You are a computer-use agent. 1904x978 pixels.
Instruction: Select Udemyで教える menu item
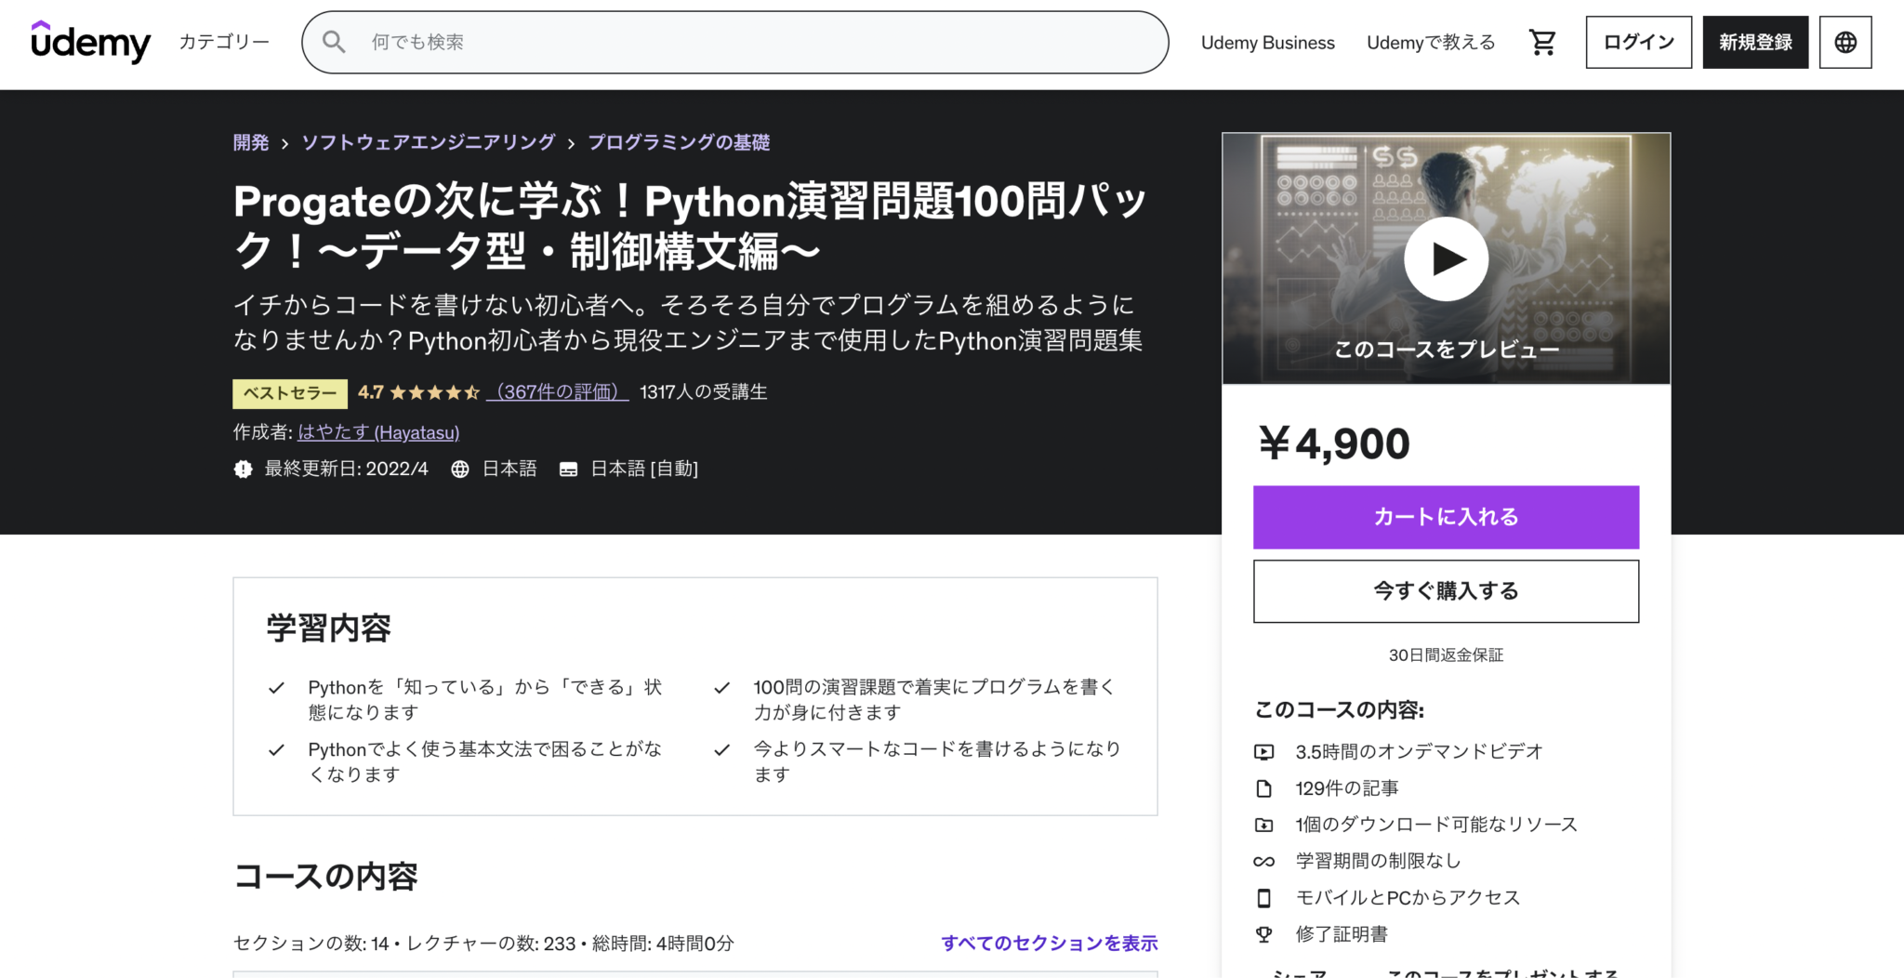(x=1430, y=43)
